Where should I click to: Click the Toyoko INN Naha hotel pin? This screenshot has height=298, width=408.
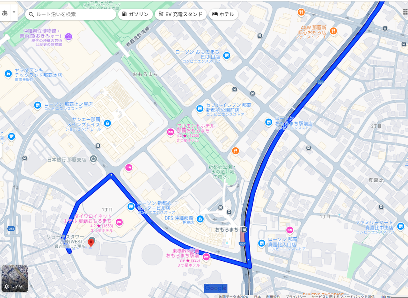[x=206, y=257]
